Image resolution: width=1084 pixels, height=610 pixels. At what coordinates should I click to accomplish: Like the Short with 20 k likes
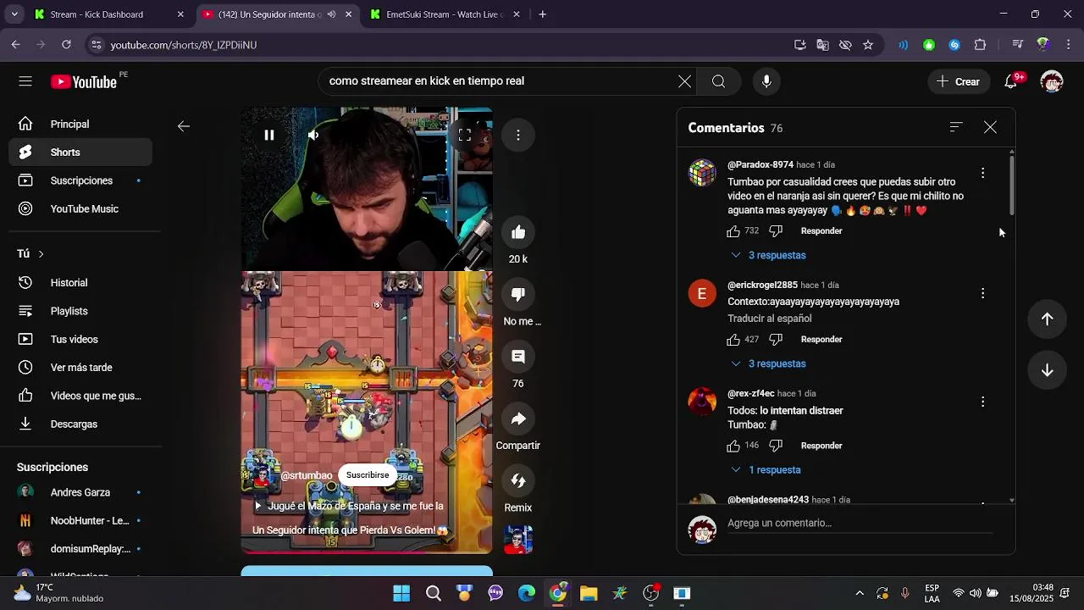click(x=518, y=232)
